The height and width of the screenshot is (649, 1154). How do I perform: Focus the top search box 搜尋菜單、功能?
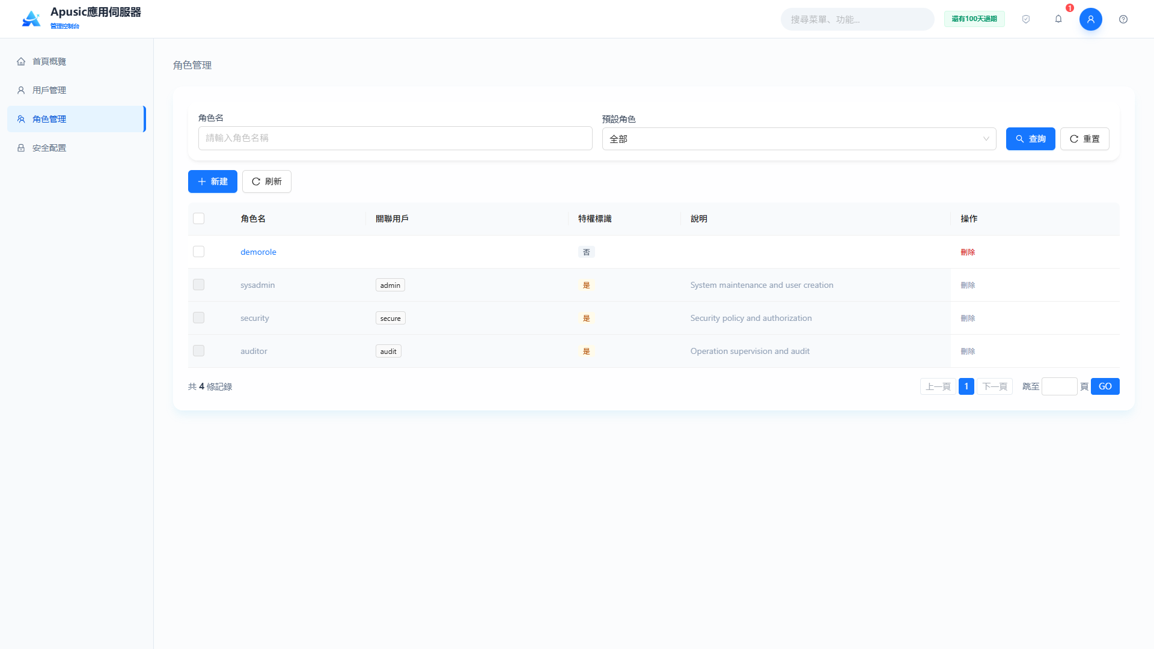(x=858, y=19)
